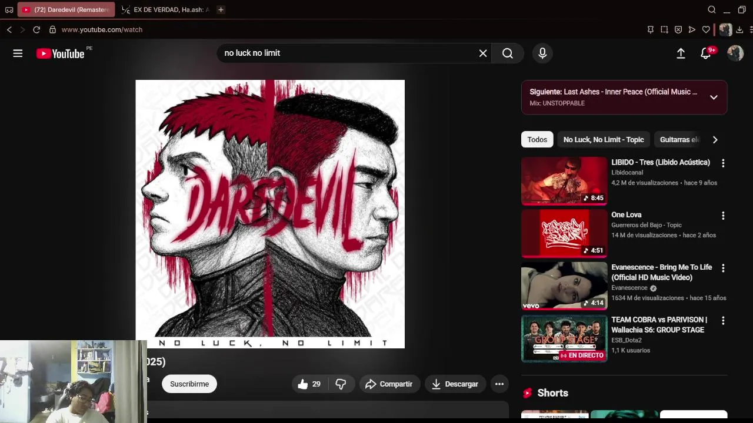The height and width of the screenshot is (423, 753).
Task: Open options menu for TEAM COBRA video
Action: (723, 321)
